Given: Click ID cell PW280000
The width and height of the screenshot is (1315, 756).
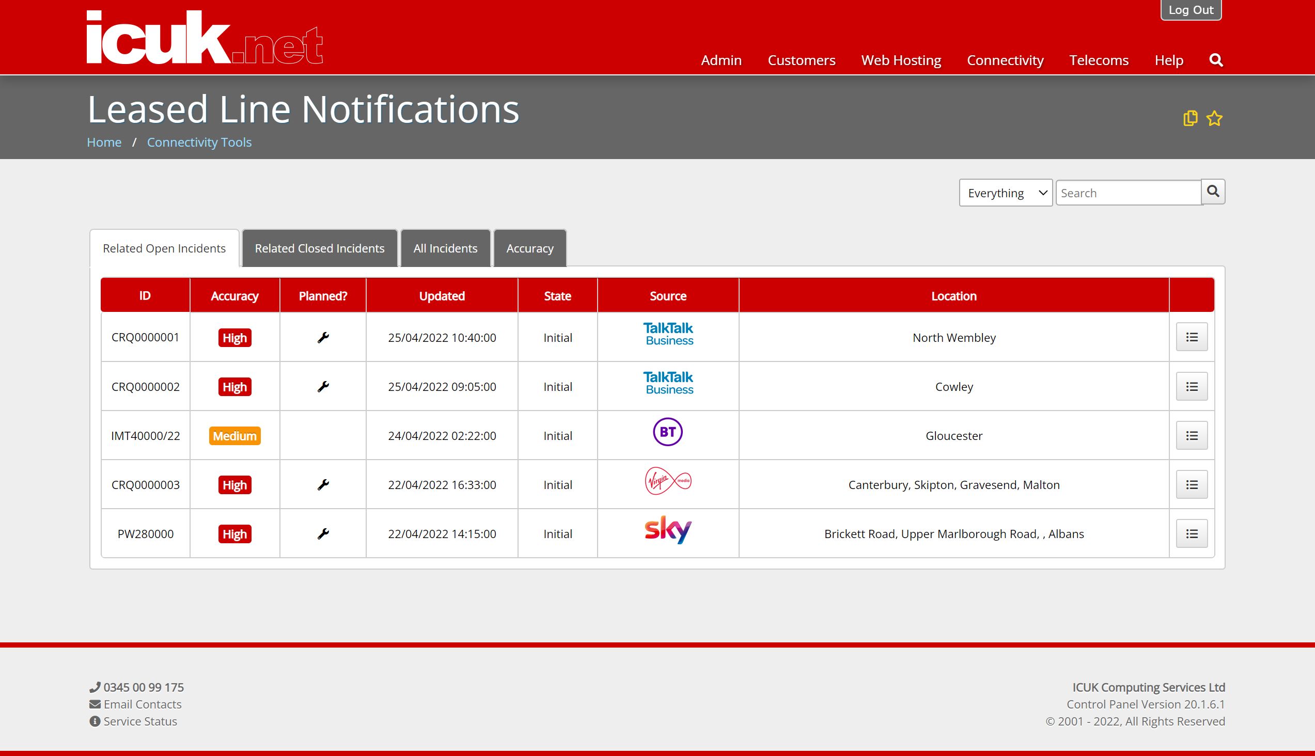Looking at the screenshot, I should [146, 534].
